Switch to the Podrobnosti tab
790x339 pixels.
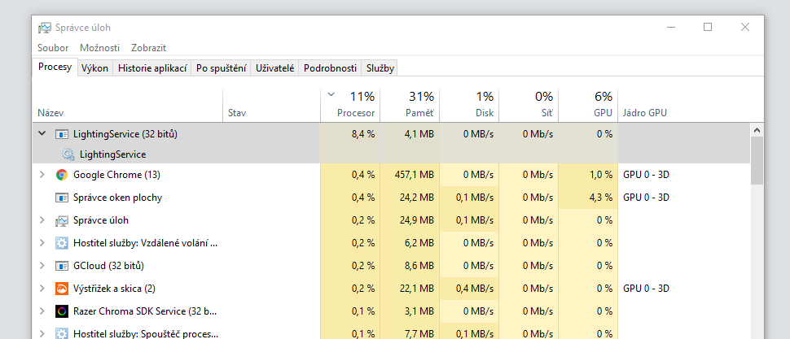click(329, 68)
